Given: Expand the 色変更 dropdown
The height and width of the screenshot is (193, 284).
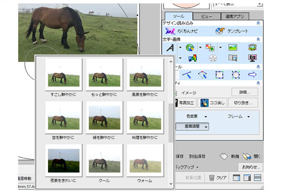Looking at the screenshot, I should [197, 117].
